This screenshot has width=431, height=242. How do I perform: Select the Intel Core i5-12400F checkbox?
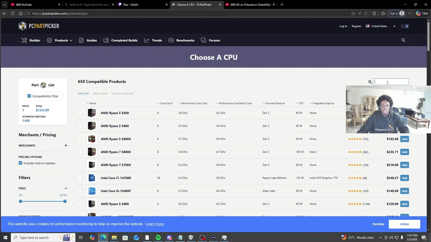(x=80, y=191)
